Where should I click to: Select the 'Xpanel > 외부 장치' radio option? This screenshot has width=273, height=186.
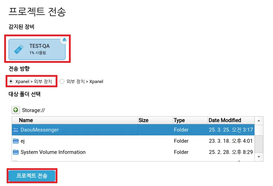(11, 81)
